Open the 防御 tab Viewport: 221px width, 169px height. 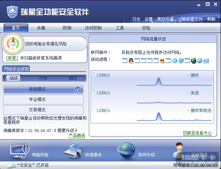[x=67, y=28]
